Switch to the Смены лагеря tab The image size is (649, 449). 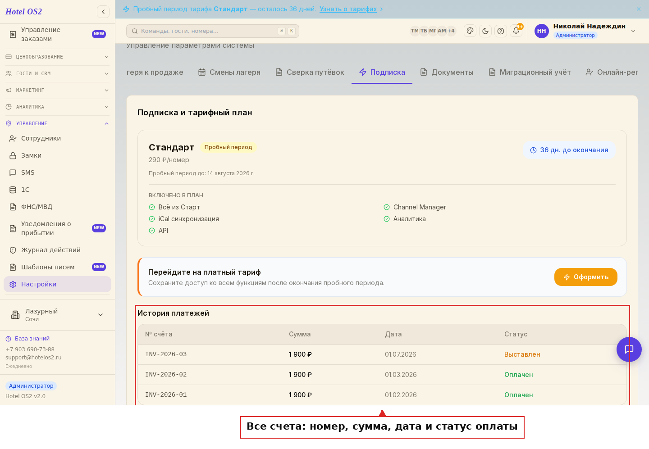point(229,72)
